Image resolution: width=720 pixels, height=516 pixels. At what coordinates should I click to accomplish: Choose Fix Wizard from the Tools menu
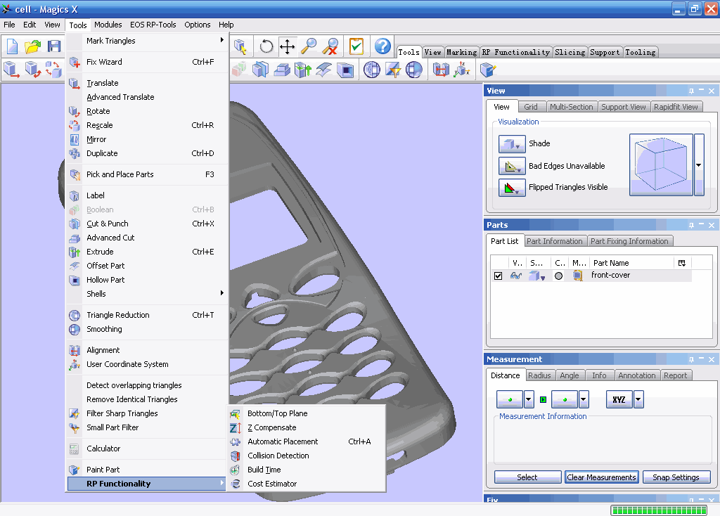[147, 62]
